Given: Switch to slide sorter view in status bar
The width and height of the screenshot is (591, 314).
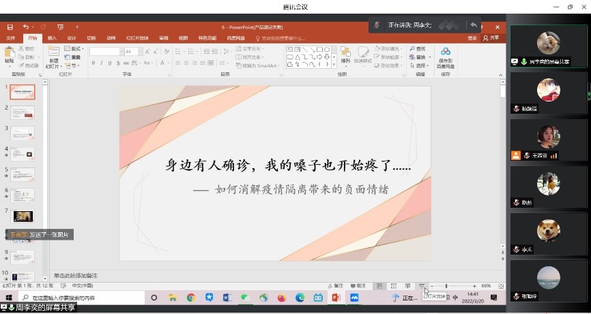Looking at the screenshot, I should (x=394, y=286).
